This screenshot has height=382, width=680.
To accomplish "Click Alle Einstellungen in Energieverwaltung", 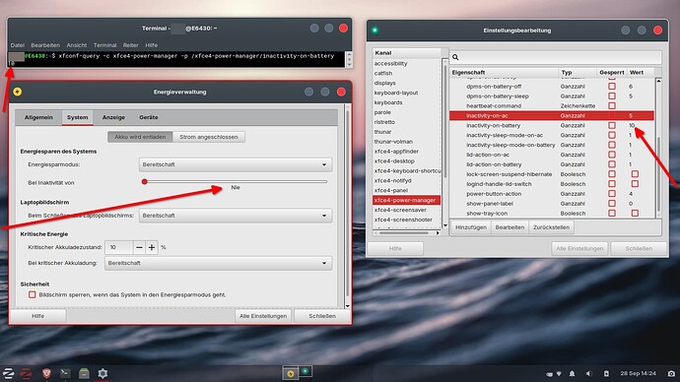I will 263,316.
